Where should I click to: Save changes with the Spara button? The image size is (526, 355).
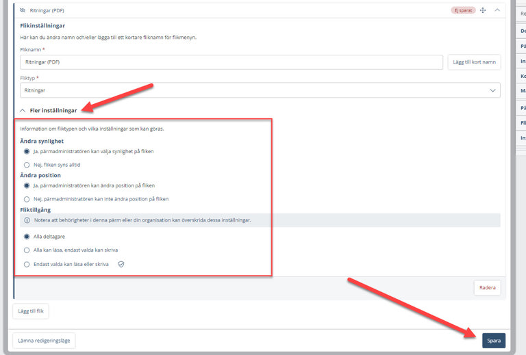click(493, 340)
